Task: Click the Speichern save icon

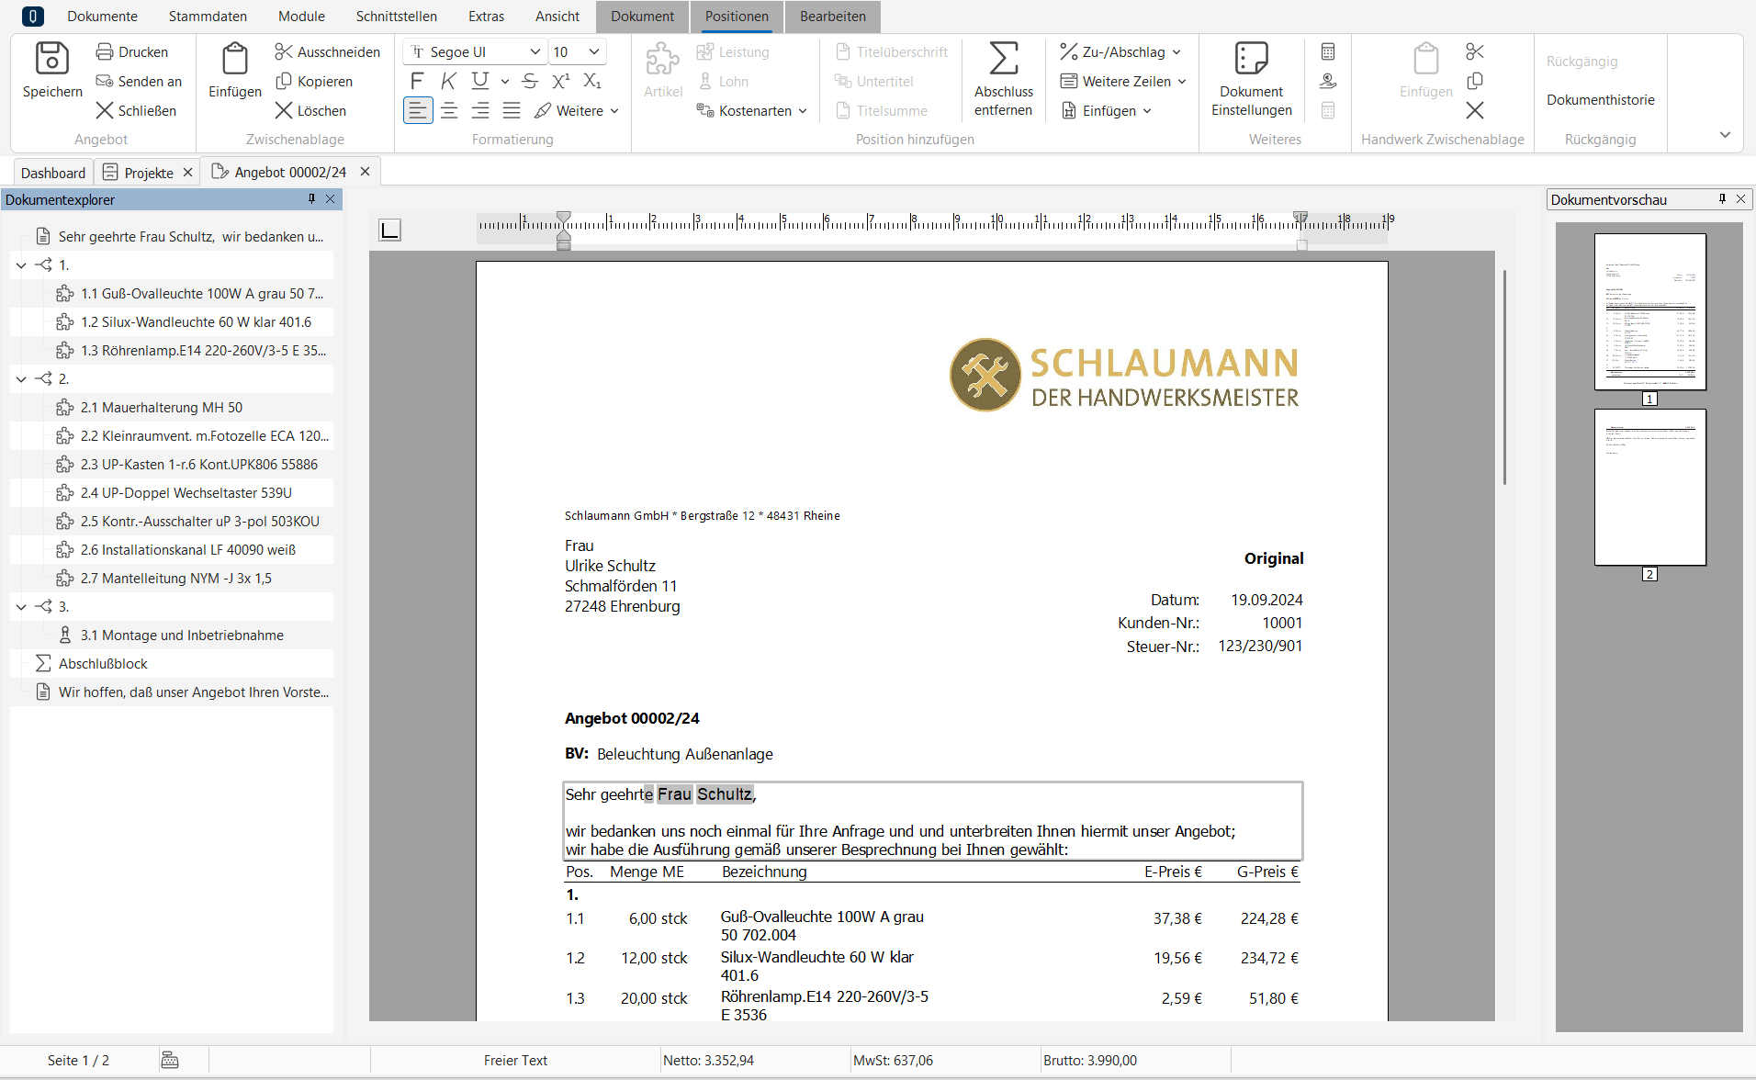Action: coord(51,59)
